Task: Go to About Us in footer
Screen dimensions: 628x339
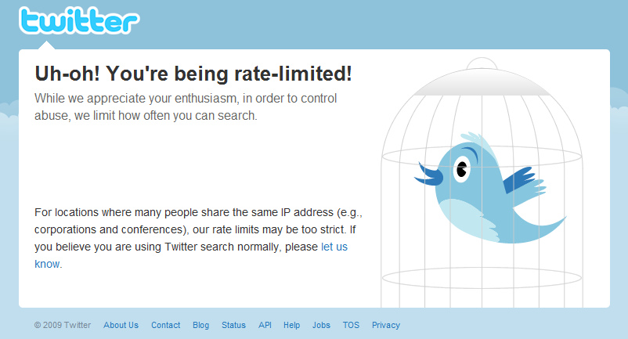Action: pyautogui.click(x=121, y=325)
